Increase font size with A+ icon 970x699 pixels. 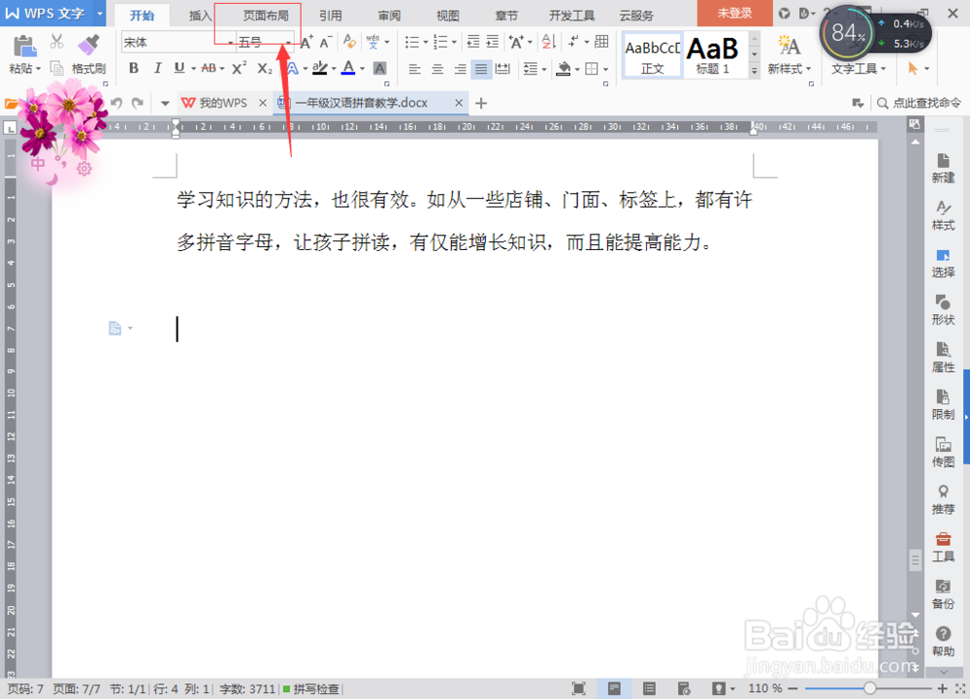(307, 42)
